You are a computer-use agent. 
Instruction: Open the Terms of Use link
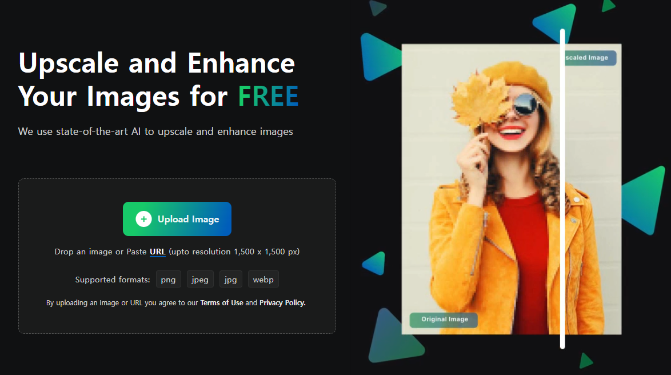[x=222, y=302]
